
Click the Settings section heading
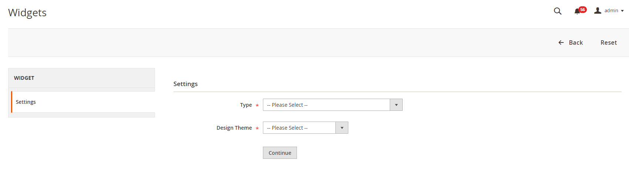pos(186,84)
